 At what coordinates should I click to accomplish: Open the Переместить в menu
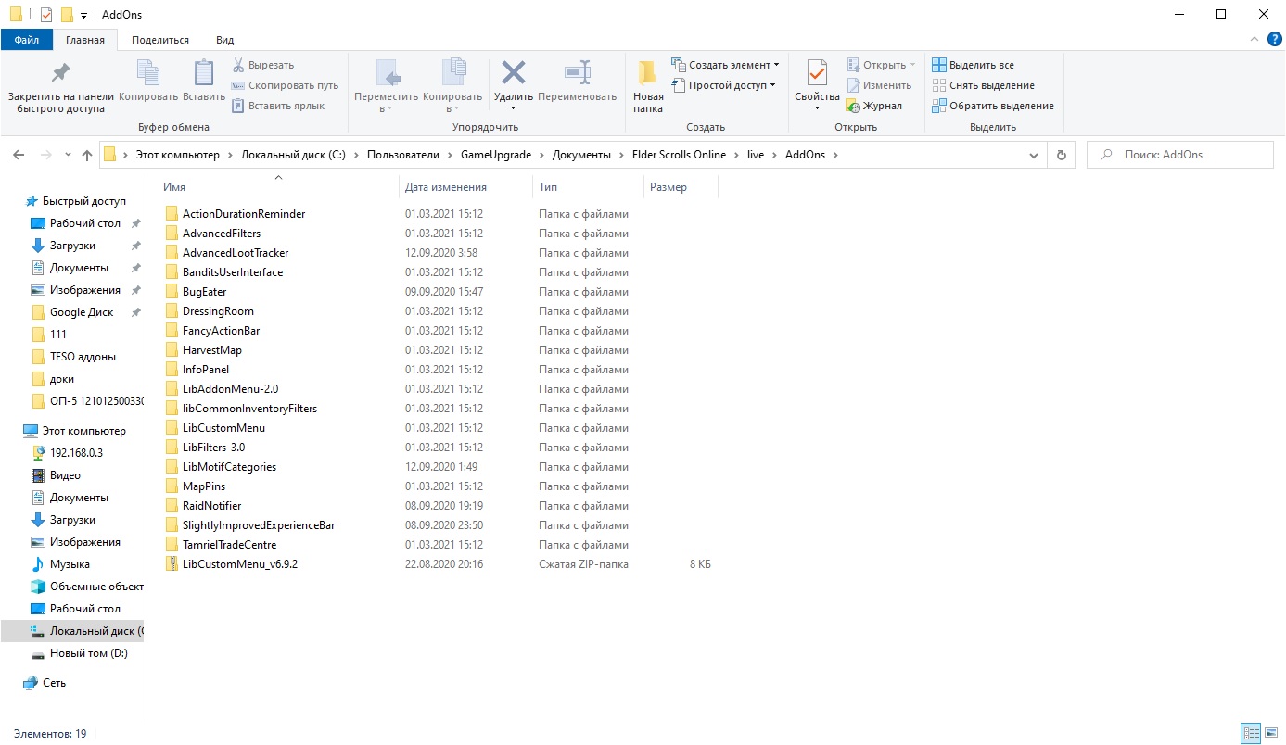click(386, 87)
